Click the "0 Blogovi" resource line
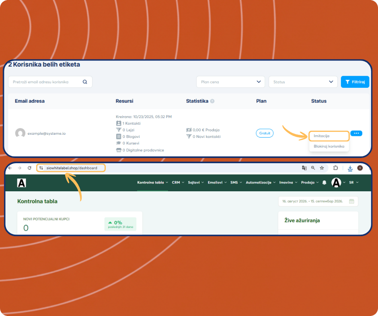Image resolution: width=378 pixels, height=316 pixels. pos(128,137)
